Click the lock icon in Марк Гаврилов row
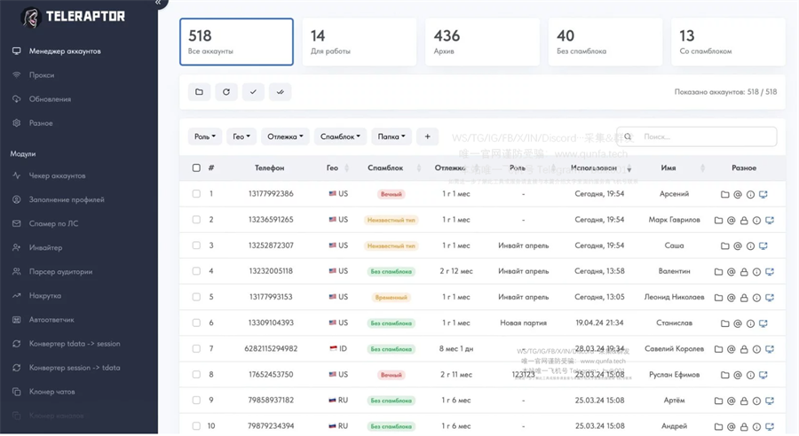This screenshot has height=436, width=799. (x=744, y=221)
